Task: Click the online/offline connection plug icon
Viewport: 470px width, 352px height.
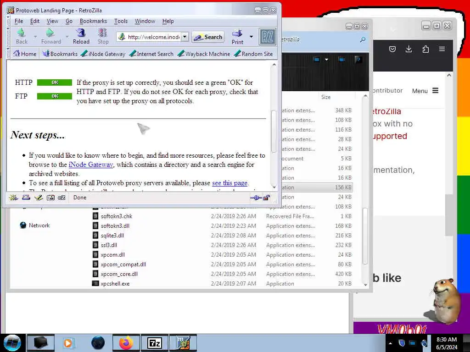Action: pos(256,198)
